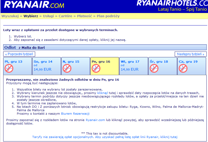208x142 pixels.
Task: Select the Śr, gru 18 date tab
Action: pyautogui.click(x=163, y=66)
